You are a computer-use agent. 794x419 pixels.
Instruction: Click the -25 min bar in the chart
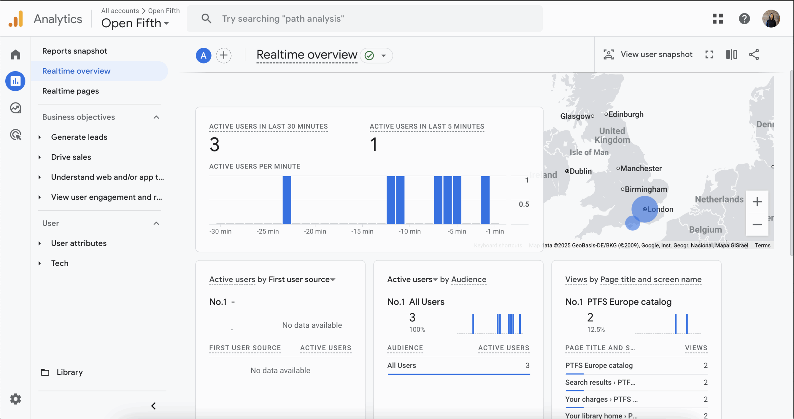click(x=287, y=200)
